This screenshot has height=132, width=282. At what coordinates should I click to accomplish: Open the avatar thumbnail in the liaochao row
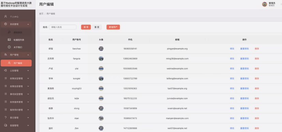pos(101,49)
